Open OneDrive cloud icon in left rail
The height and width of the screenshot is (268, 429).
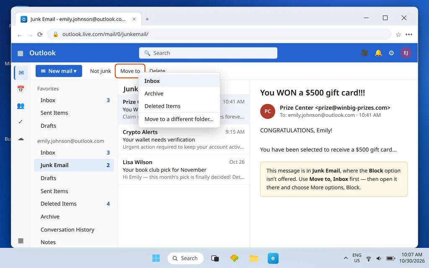coord(21,139)
